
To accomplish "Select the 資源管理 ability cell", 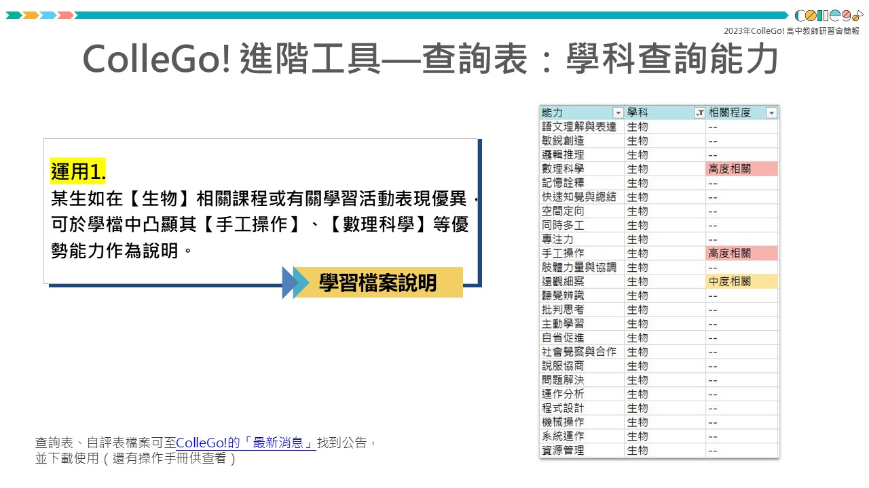I will (581, 450).
